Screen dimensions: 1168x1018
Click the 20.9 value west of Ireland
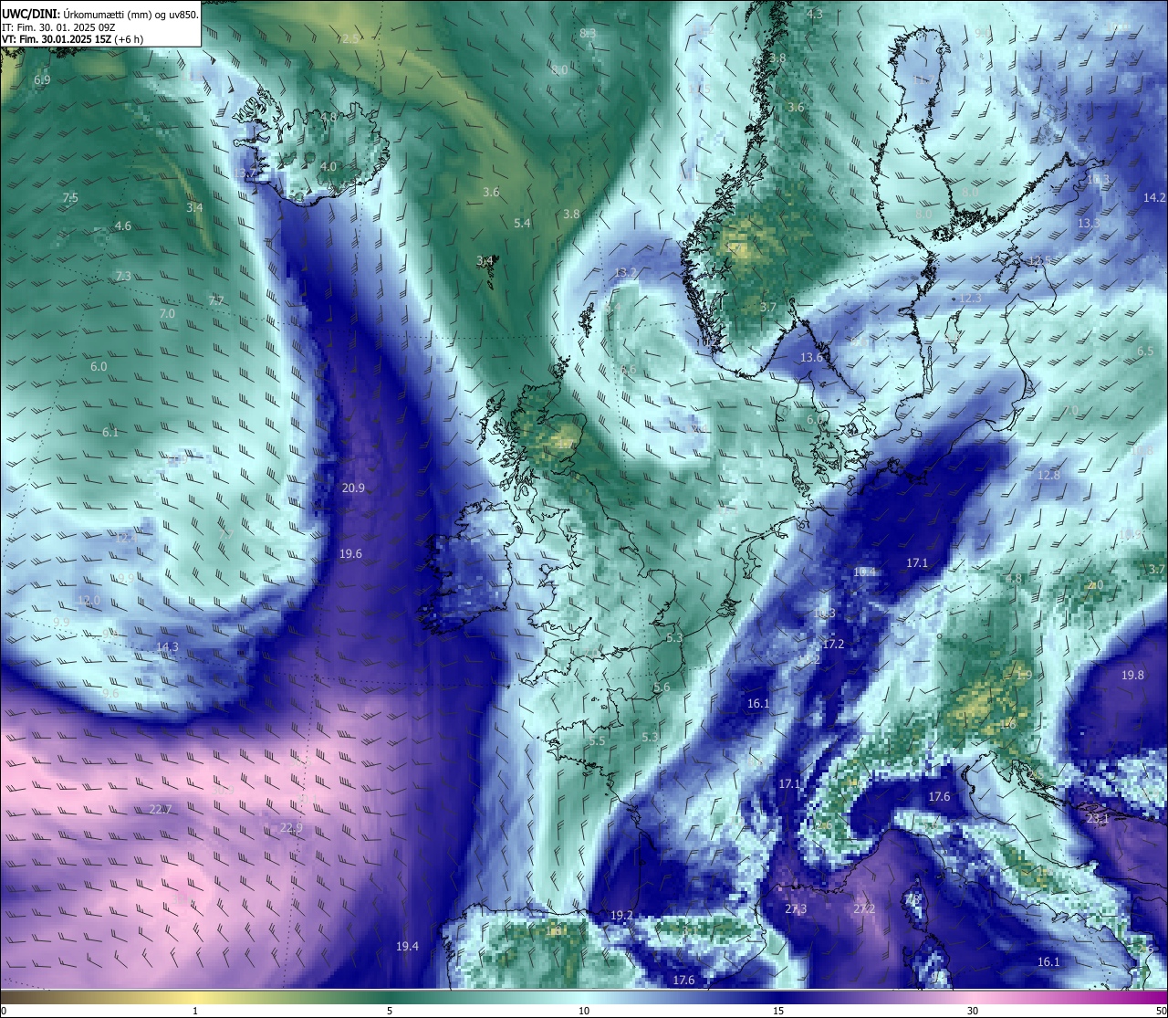pyautogui.click(x=353, y=488)
